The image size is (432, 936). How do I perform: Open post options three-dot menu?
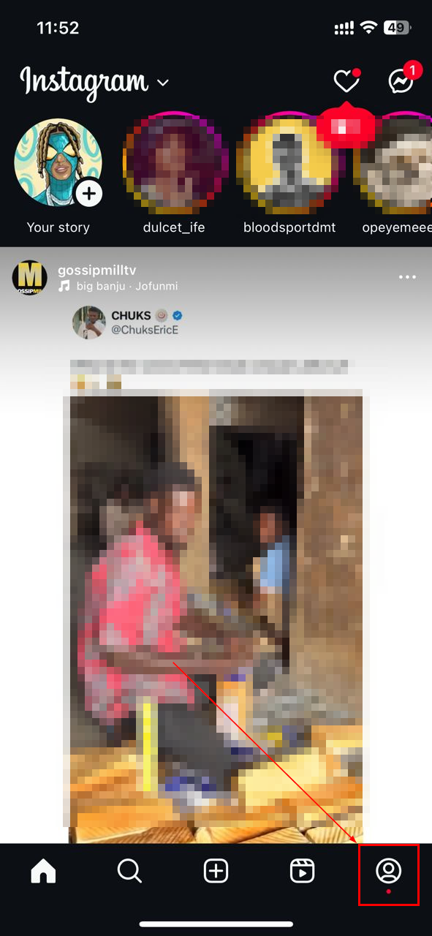407,277
